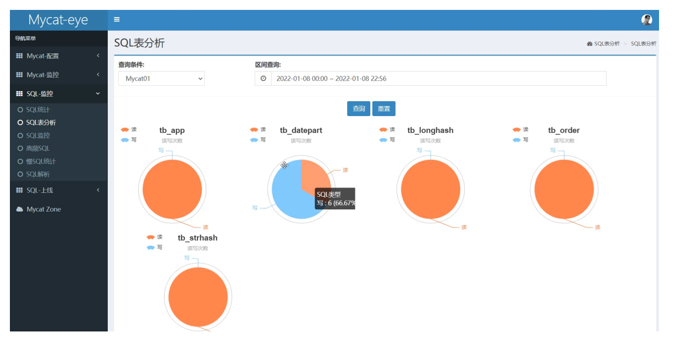675x343 pixels.
Task: Click the clock icon beside date range
Action: tap(263, 79)
